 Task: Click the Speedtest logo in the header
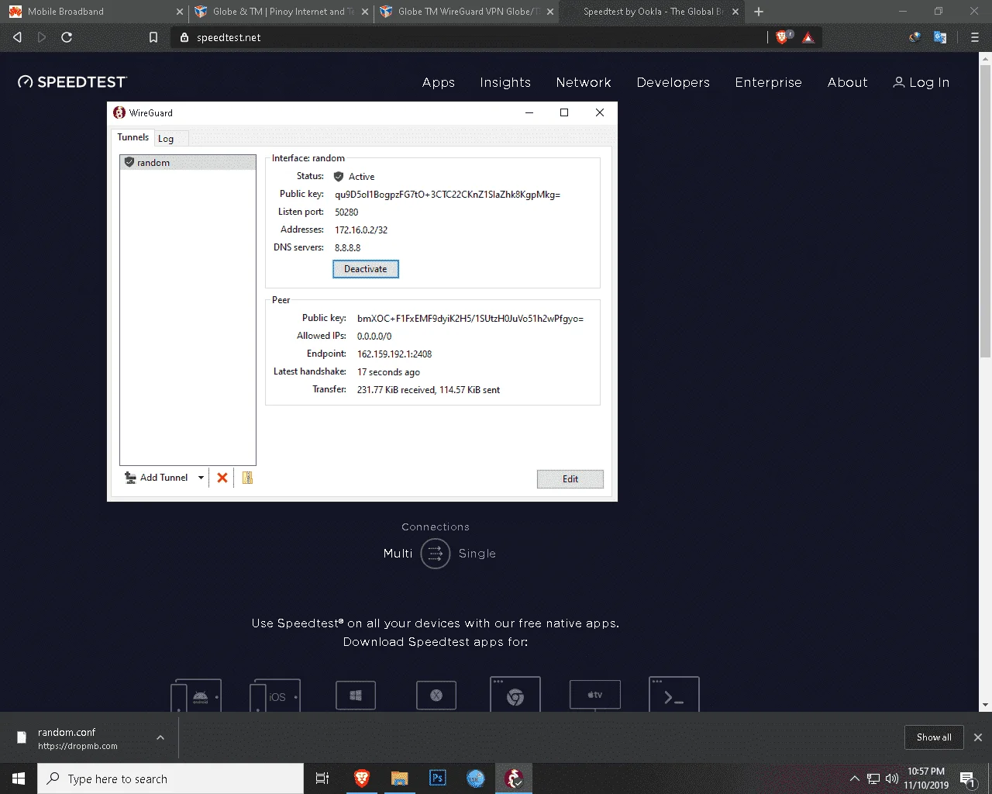click(72, 82)
